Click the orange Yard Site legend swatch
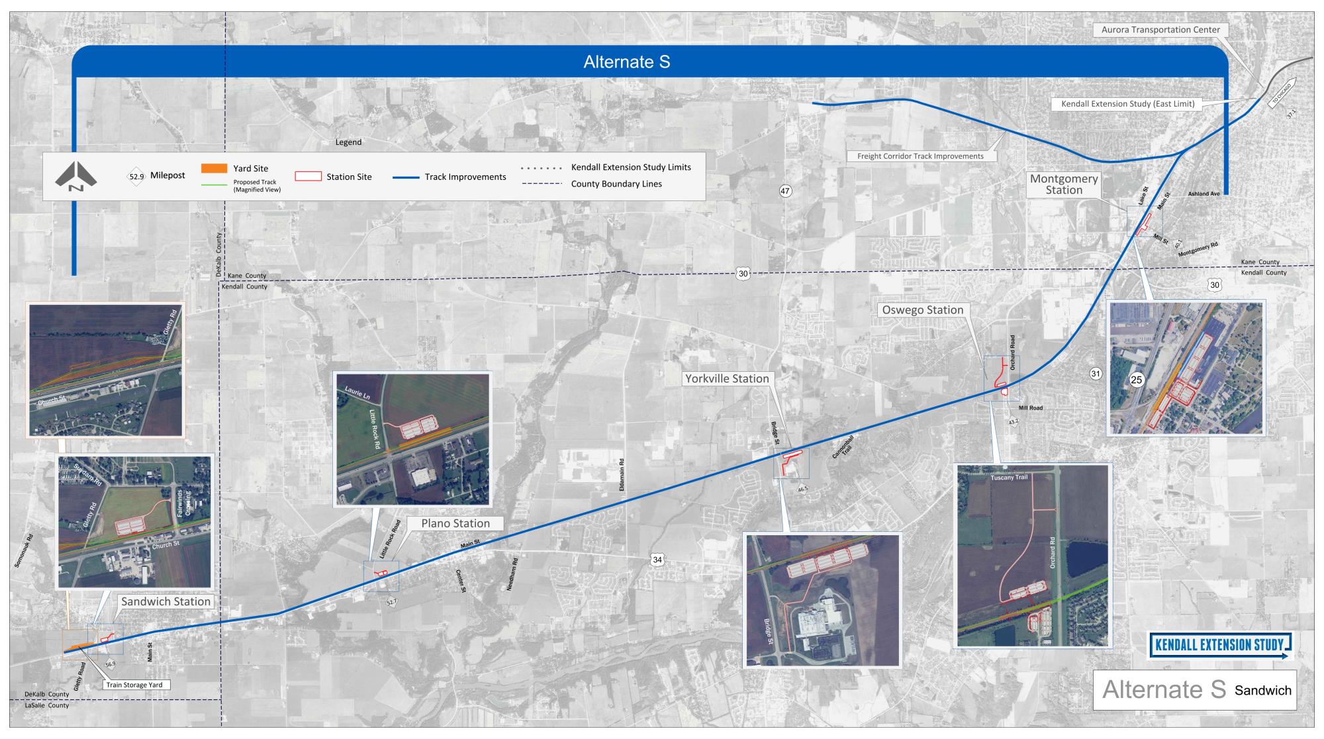 click(x=214, y=168)
